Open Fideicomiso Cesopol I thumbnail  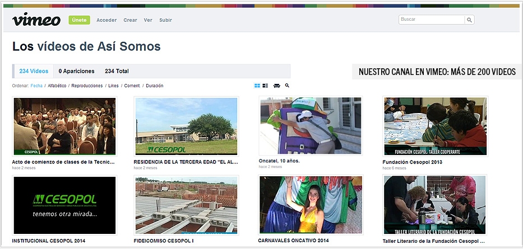pyautogui.click(x=187, y=205)
